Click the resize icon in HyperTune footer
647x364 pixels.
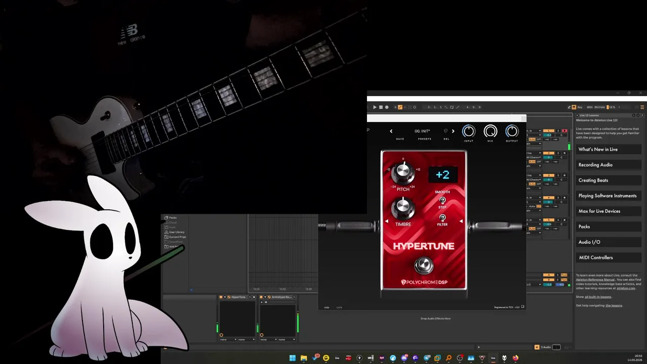[x=523, y=307]
